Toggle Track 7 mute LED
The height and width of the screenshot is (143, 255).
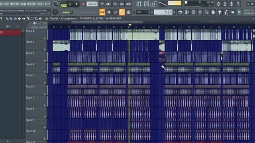(45, 105)
